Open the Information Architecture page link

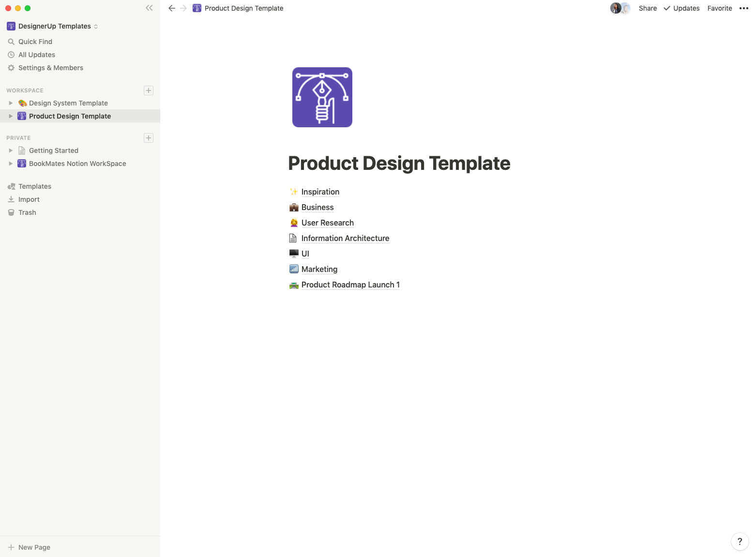(345, 238)
